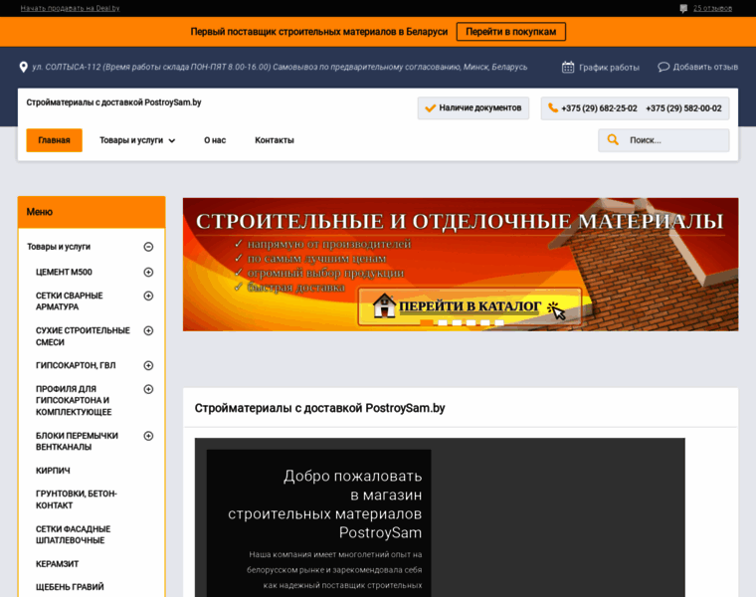Open the Главная navigation tab

tap(54, 140)
